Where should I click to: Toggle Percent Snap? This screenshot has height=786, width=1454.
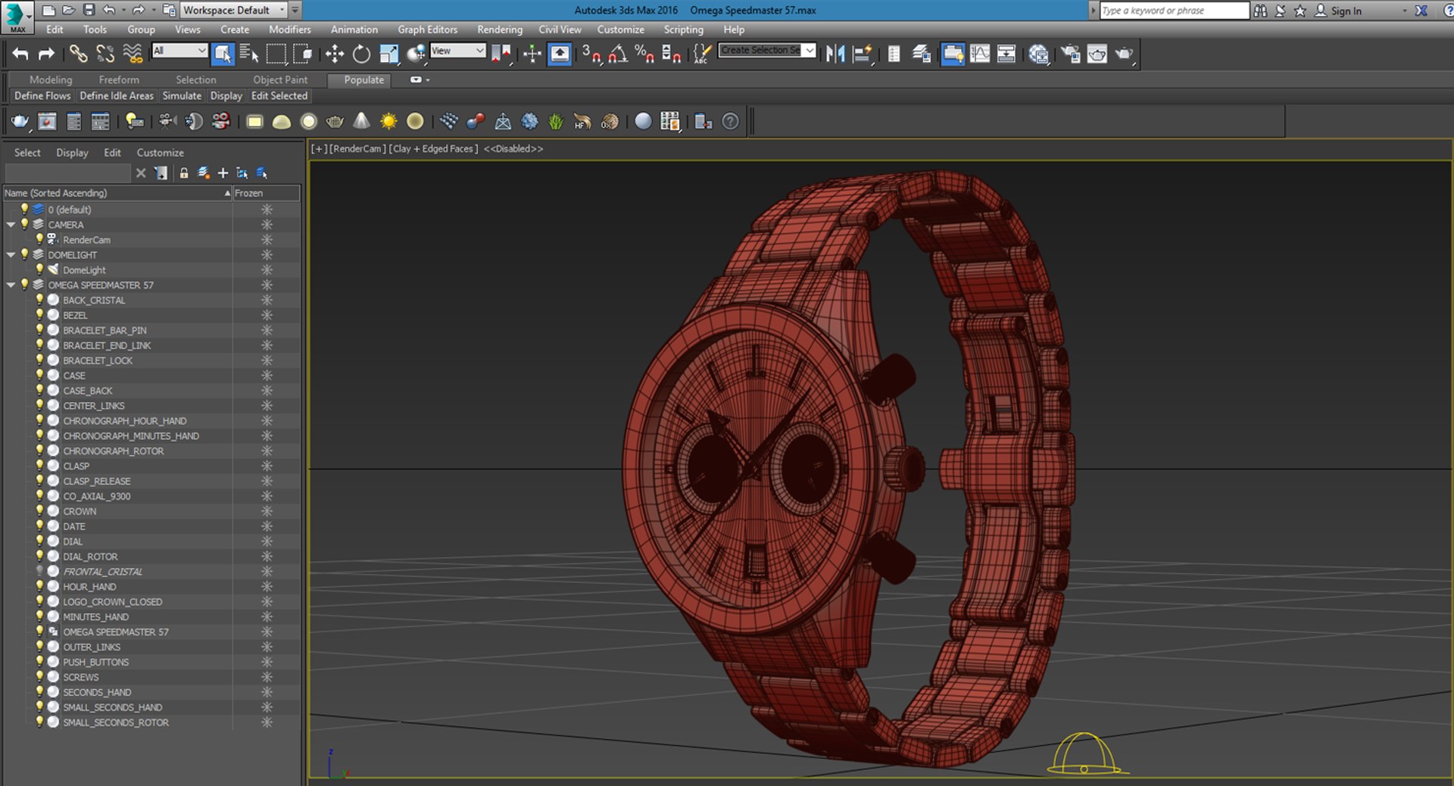pos(644,54)
